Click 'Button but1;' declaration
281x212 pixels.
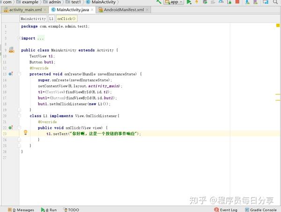pos(43,62)
